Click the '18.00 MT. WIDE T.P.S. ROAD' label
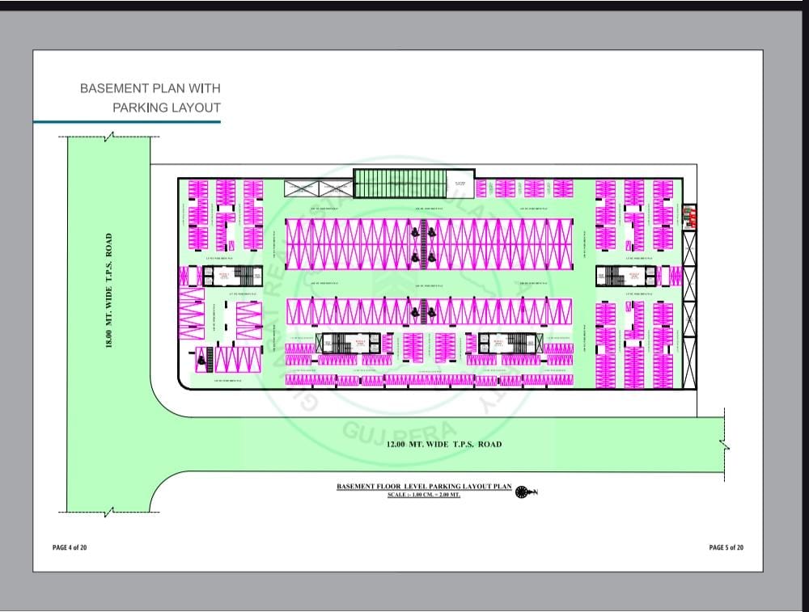 [x=108, y=292]
